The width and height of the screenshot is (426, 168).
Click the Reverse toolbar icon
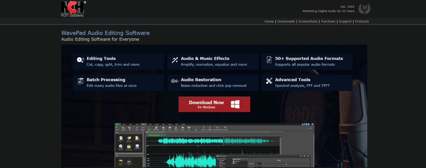(x=203, y=128)
